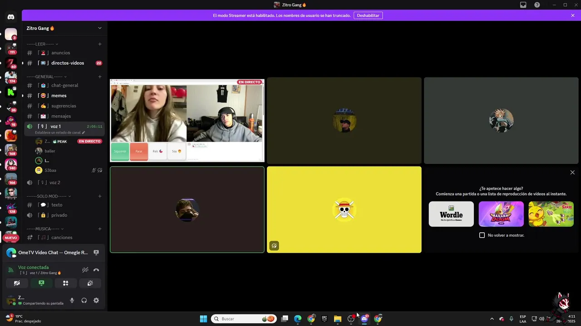Image resolution: width=581 pixels, height=326 pixels.
Task: Collapse the GENERAL category
Action: point(47,77)
